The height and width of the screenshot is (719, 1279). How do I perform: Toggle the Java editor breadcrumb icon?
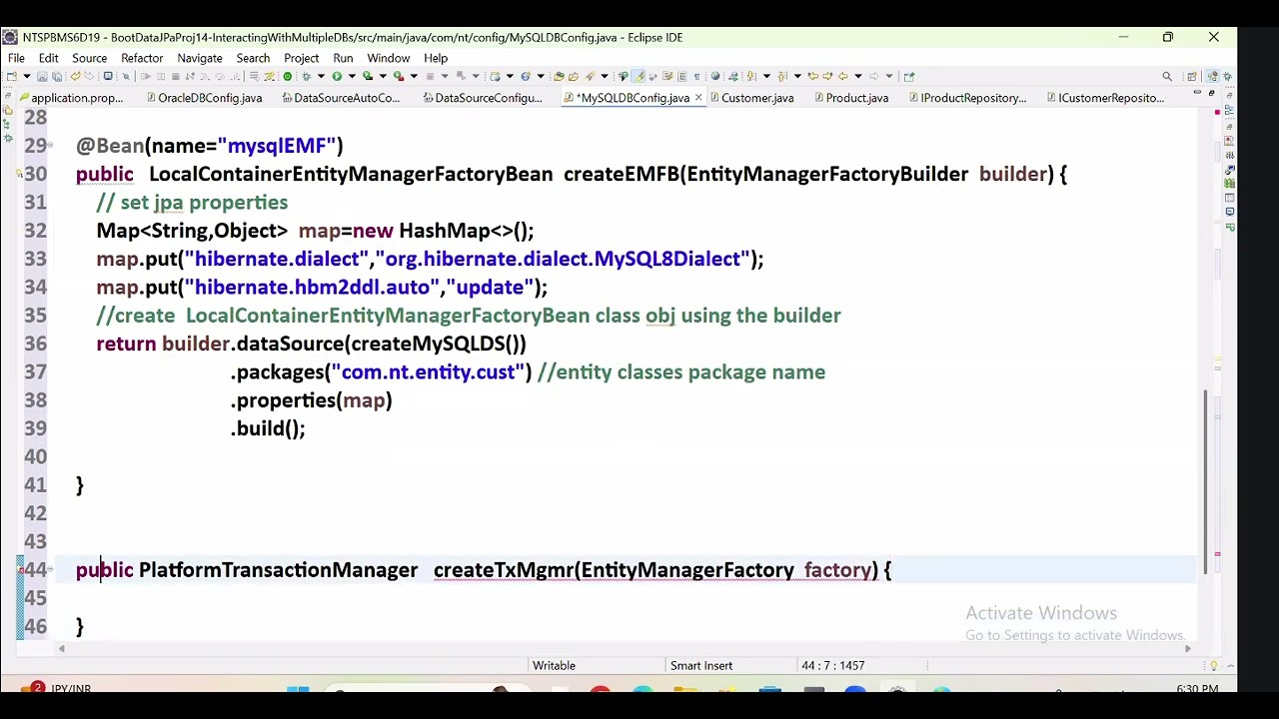pyautogui.click(x=624, y=76)
